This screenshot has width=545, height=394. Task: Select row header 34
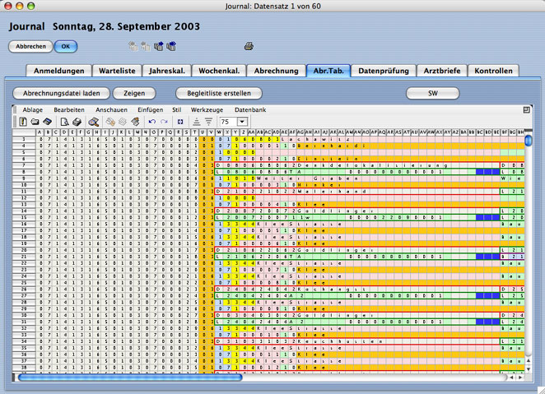24,341
